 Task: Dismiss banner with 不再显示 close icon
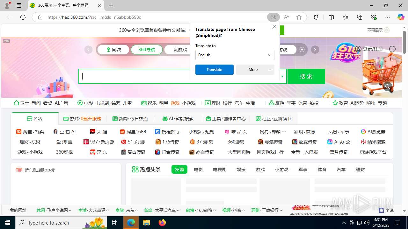tap(387, 30)
